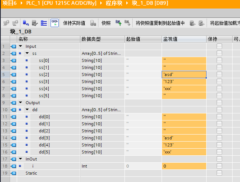
Task: Click the tag icon on row 18
Action: point(14,166)
